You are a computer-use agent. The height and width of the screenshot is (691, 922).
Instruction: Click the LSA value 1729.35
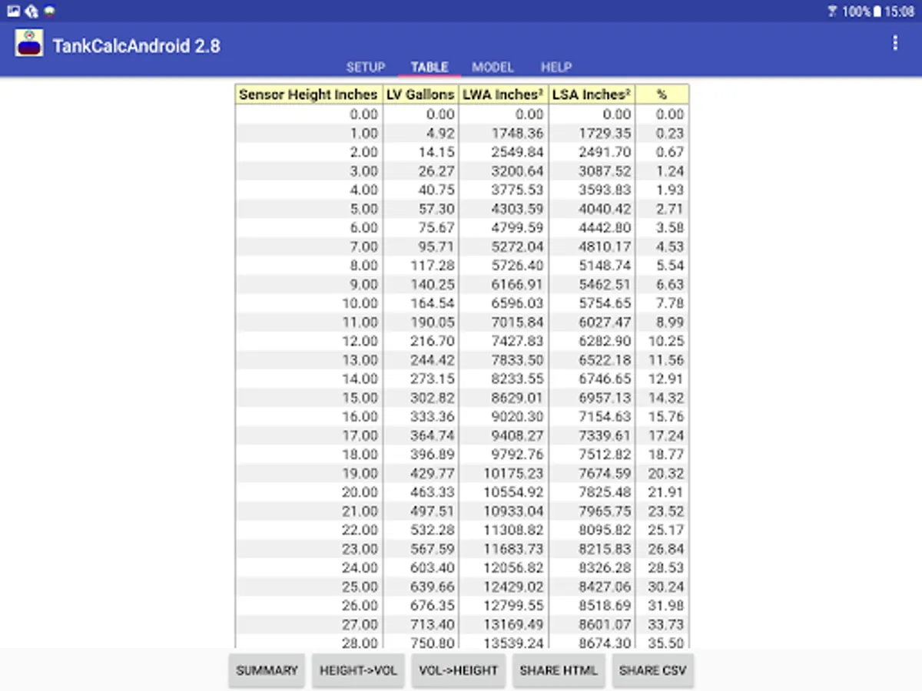[605, 133]
